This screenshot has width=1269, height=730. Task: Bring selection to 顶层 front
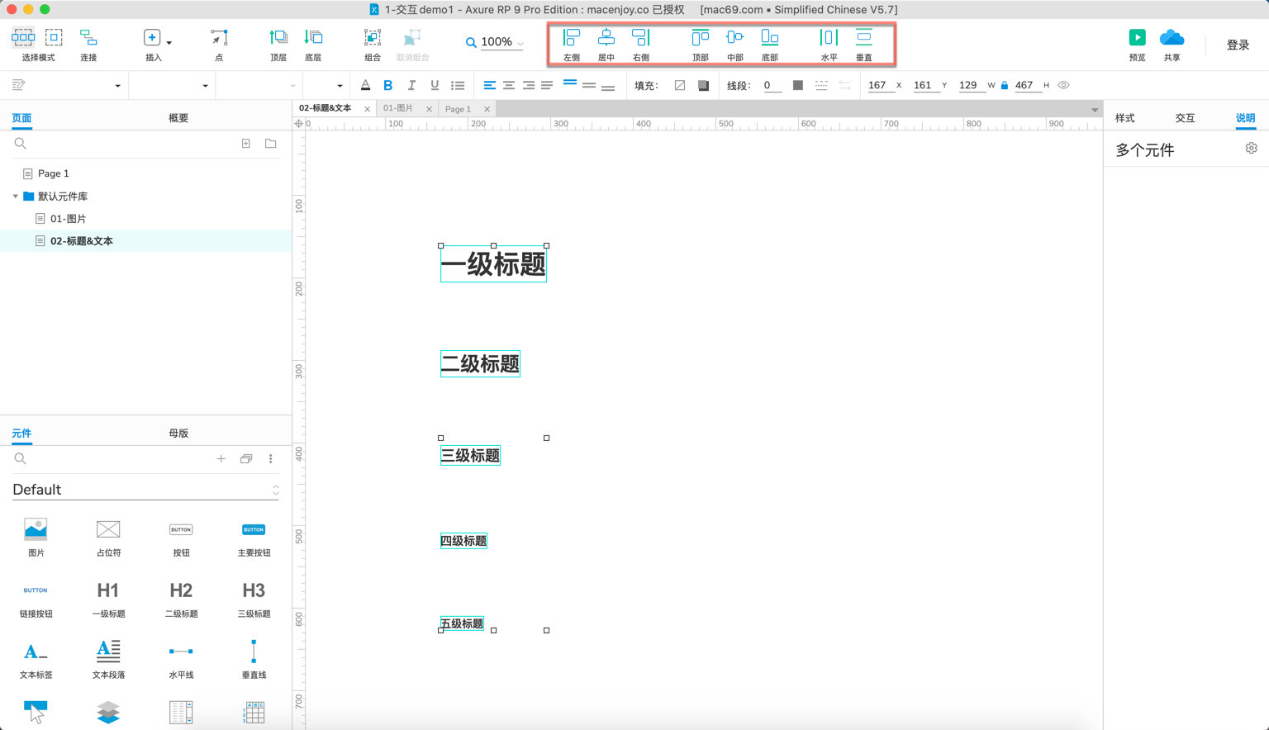[x=278, y=44]
